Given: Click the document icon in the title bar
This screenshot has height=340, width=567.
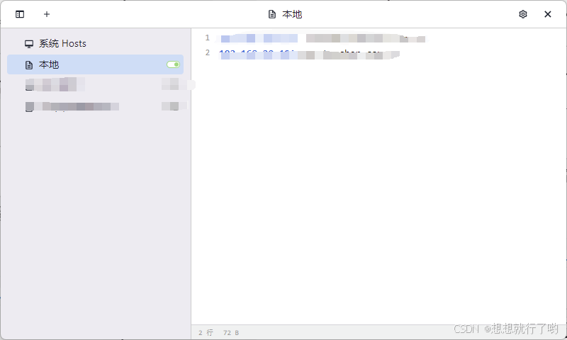Looking at the screenshot, I should click(272, 14).
